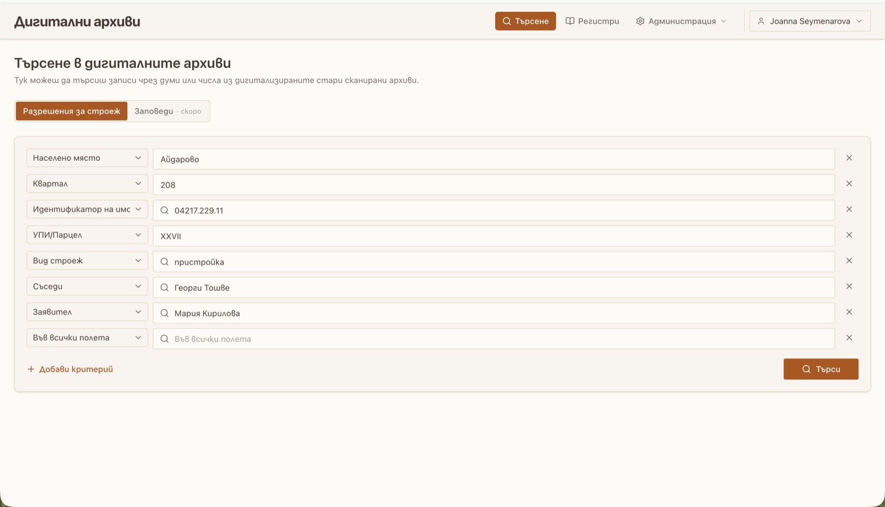Click into the field with Мария Кирилова
This screenshot has width=885, height=507.
494,313
